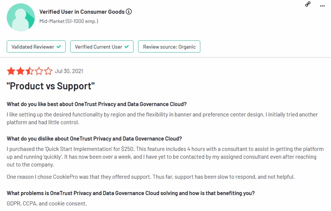Click the Review source: Organic badge
331x211 pixels.
coord(169,47)
